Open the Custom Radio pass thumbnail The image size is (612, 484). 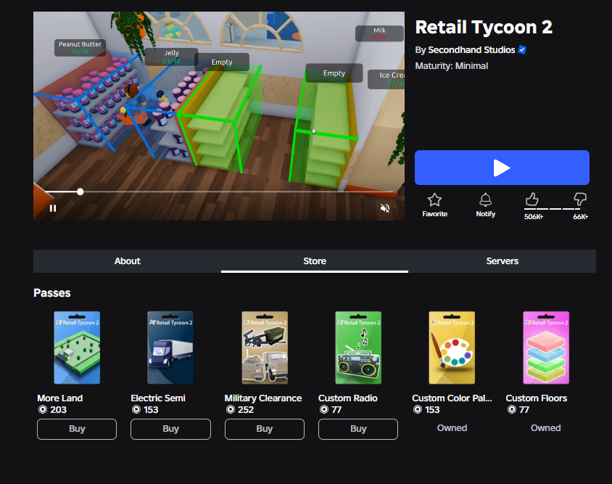point(358,348)
